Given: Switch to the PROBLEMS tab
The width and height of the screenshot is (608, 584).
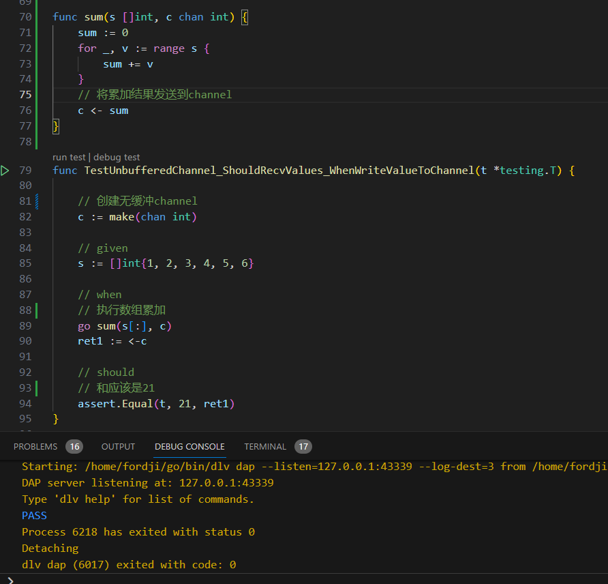Looking at the screenshot, I should point(35,447).
